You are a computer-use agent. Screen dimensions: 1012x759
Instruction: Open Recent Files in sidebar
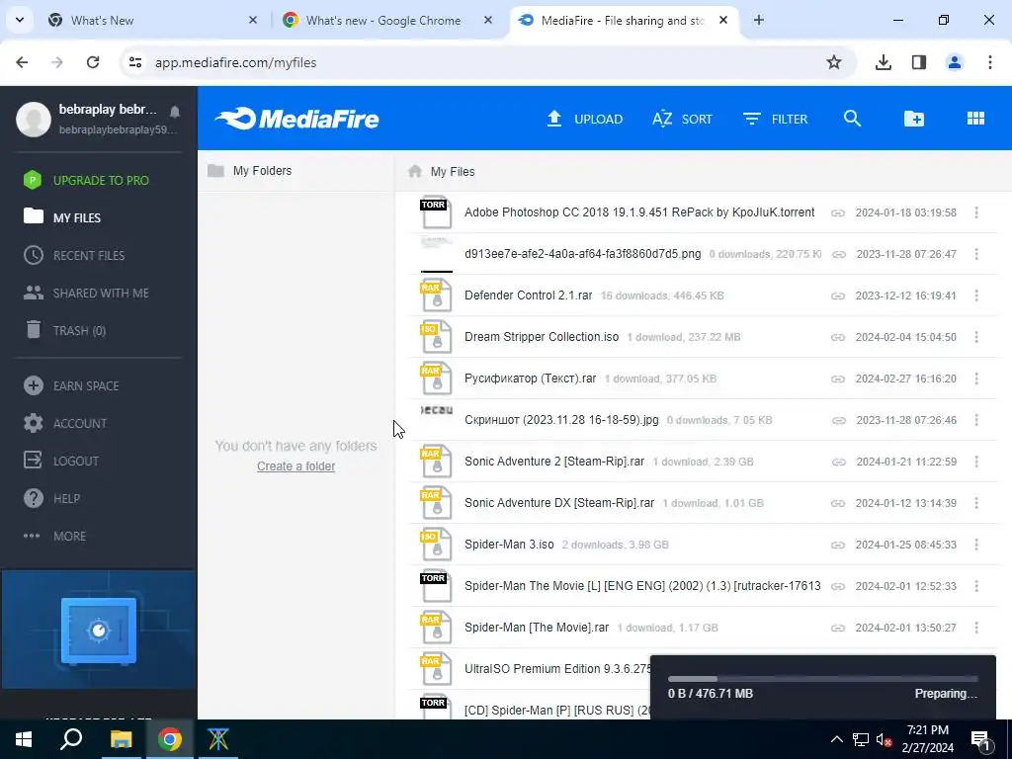click(74, 256)
